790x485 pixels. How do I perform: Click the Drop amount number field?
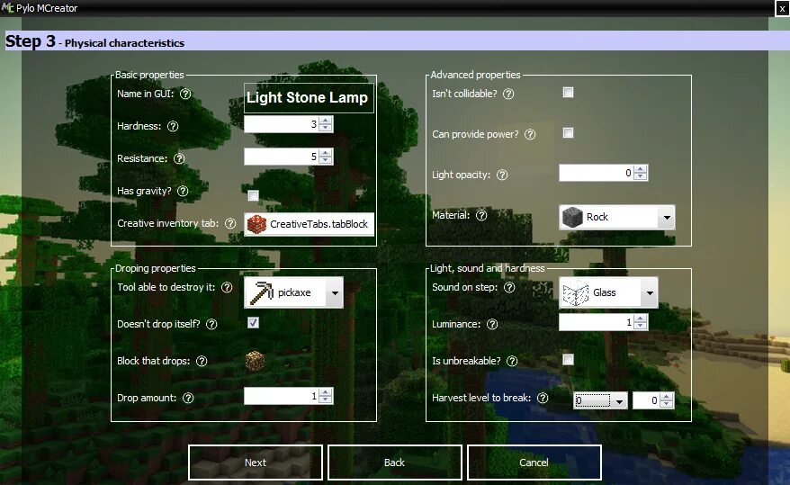coord(282,396)
